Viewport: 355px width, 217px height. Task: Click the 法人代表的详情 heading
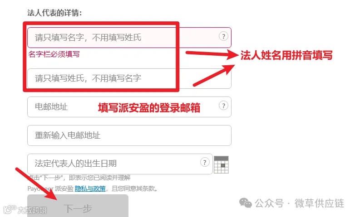click(54, 13)
